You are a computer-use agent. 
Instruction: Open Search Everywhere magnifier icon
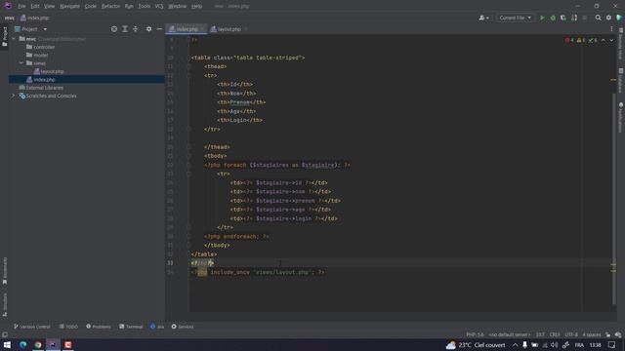tap(598, 18)
